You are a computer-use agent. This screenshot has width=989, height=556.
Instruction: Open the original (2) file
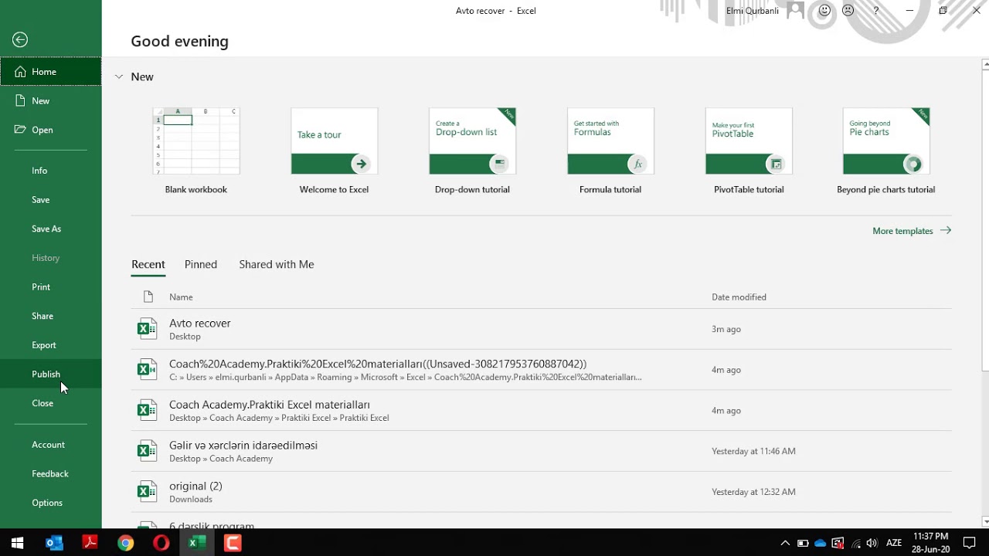[541, 492]
